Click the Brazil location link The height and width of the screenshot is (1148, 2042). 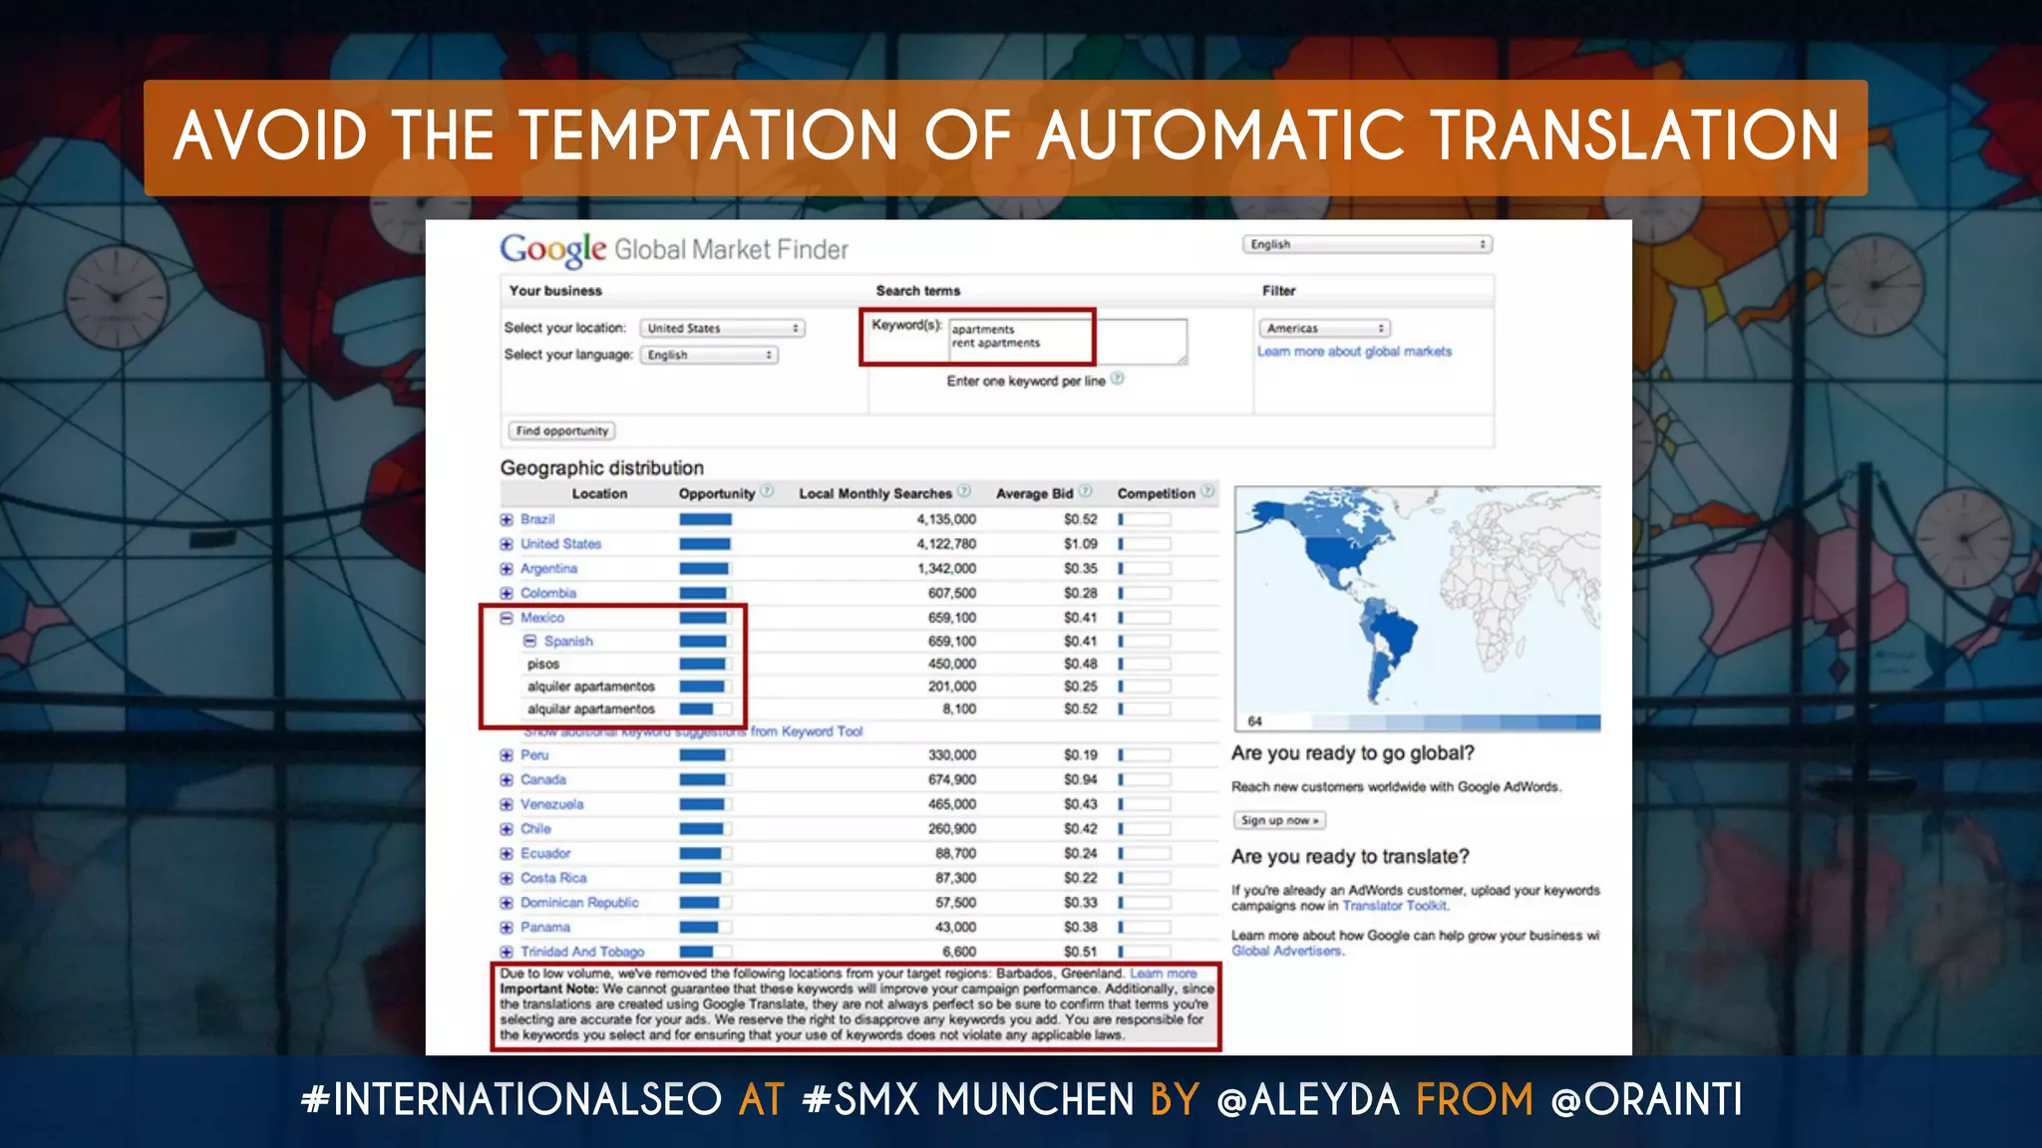click(x=537, y=519)
